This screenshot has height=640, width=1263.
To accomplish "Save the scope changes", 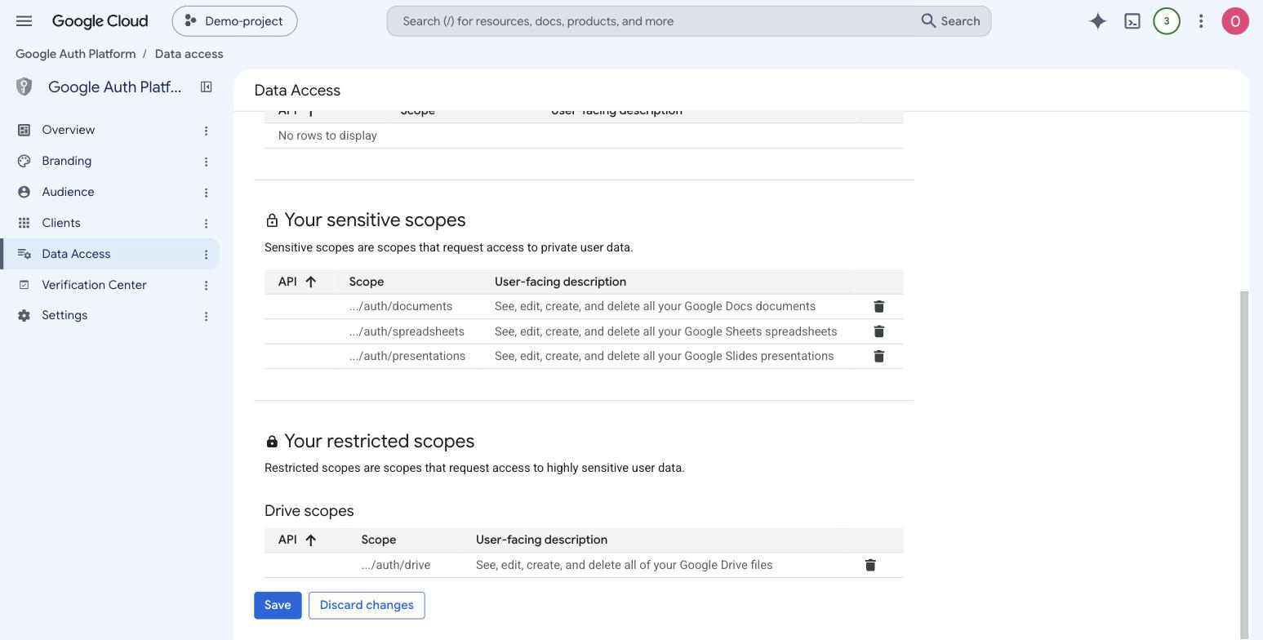I will coord(278,605).
